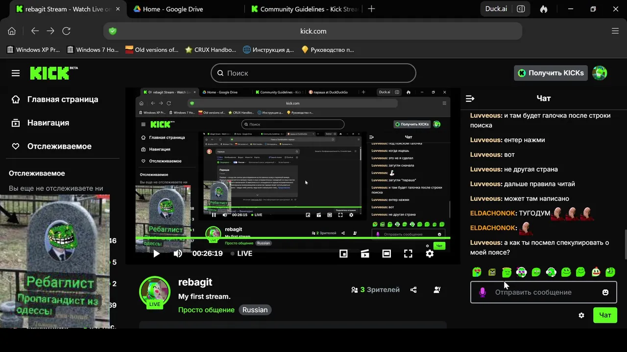
Task: Focus the Отправить сообщение chat input
Action: coord(544,292)
